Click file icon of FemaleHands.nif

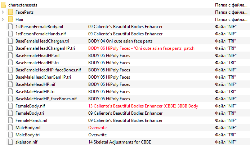click(x=10, y=120)
